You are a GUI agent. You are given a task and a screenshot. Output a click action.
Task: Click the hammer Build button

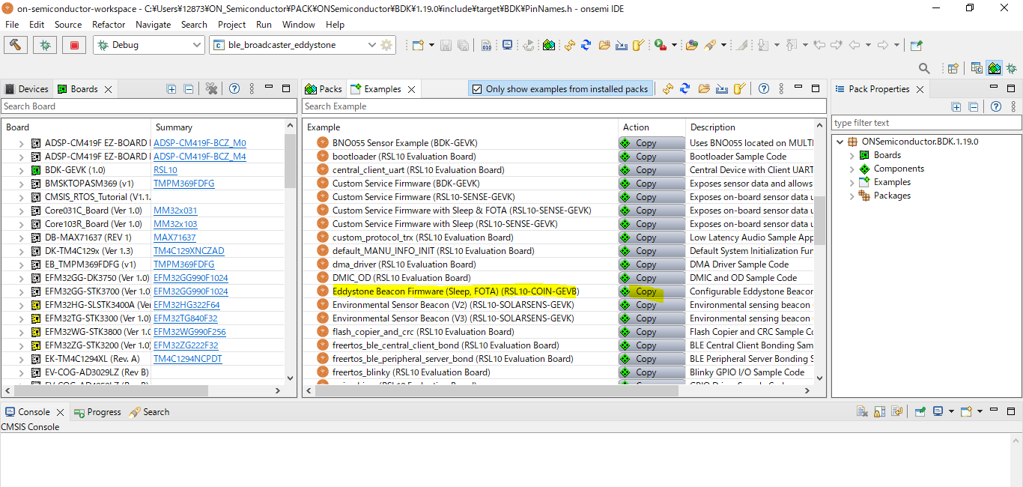tap(16, 45)
